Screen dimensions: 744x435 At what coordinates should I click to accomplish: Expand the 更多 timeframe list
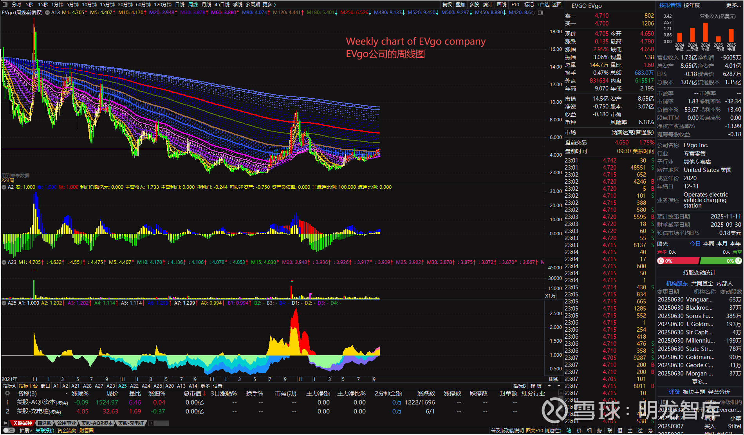[269, 5]
